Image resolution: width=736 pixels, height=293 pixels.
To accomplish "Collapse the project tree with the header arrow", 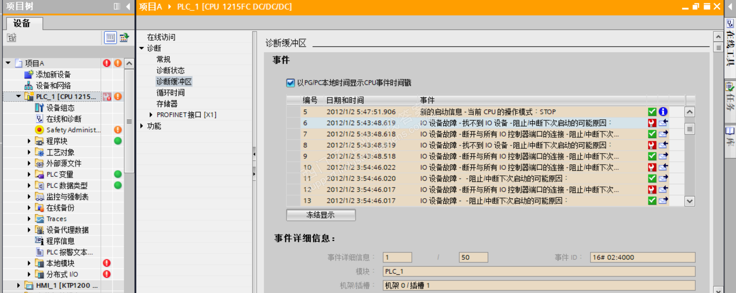I will 128,6.
